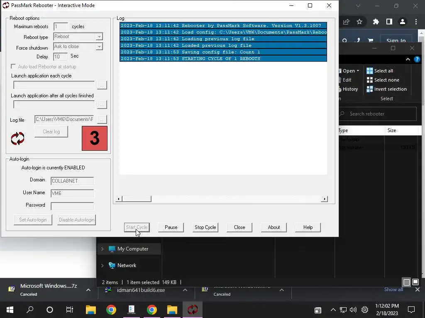
Task: Open Chrome side panel icon
Action: [x=389, y=22]
